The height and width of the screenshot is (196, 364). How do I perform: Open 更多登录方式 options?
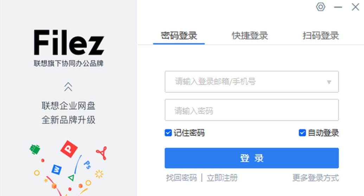(315, 178)
